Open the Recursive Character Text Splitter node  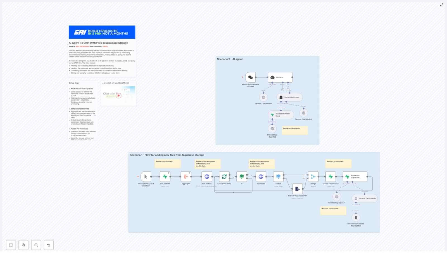pos(356,217)
